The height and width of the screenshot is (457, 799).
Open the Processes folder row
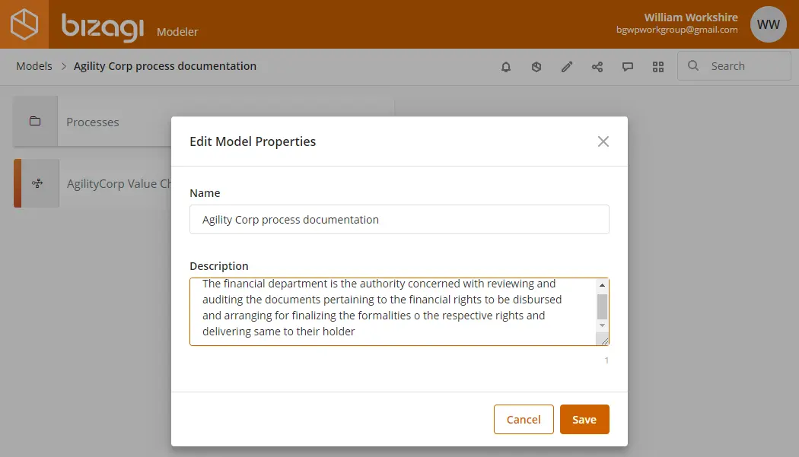click(204, 121)
